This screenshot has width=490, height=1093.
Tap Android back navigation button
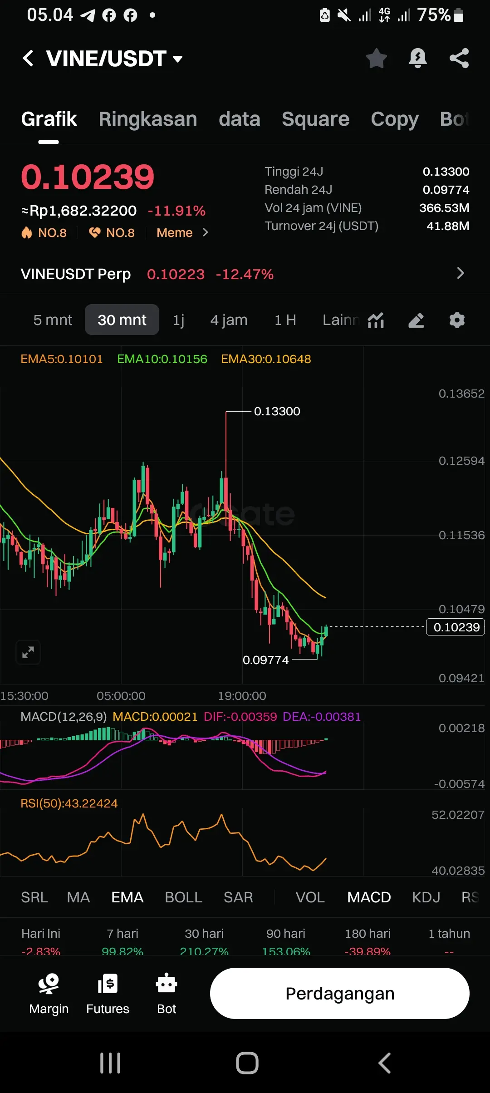(384, 1063)
